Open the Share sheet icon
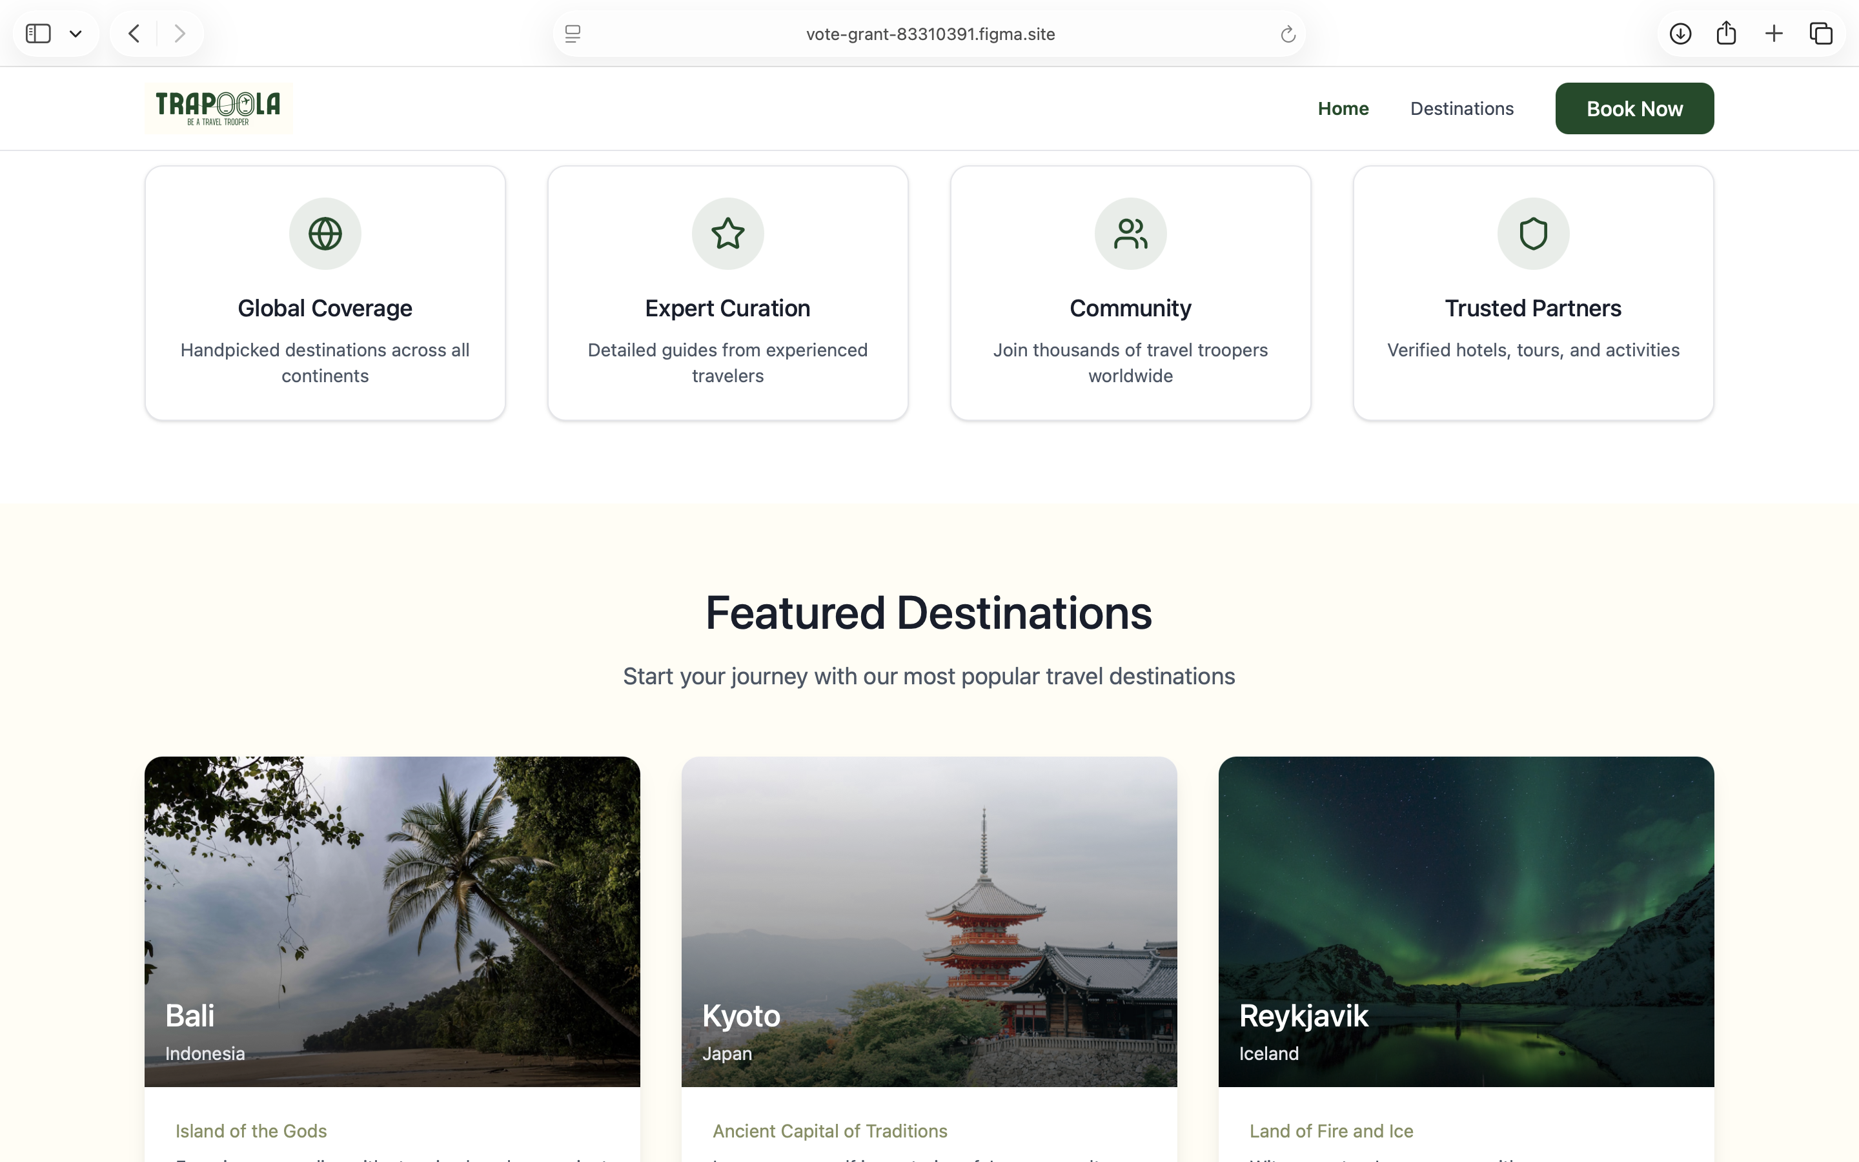 point(1726,33)
